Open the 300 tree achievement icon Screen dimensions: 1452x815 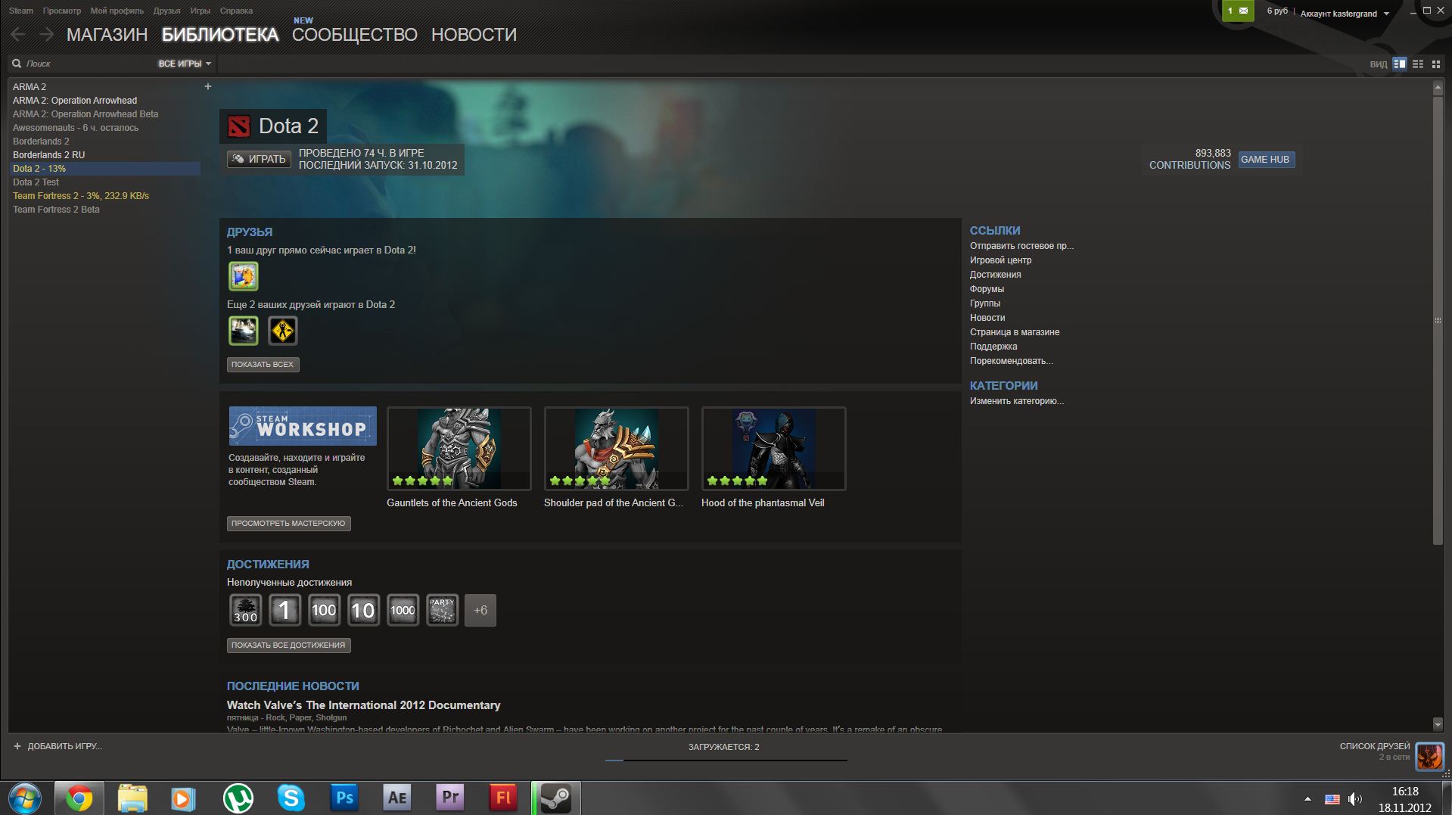click(245, 610)
